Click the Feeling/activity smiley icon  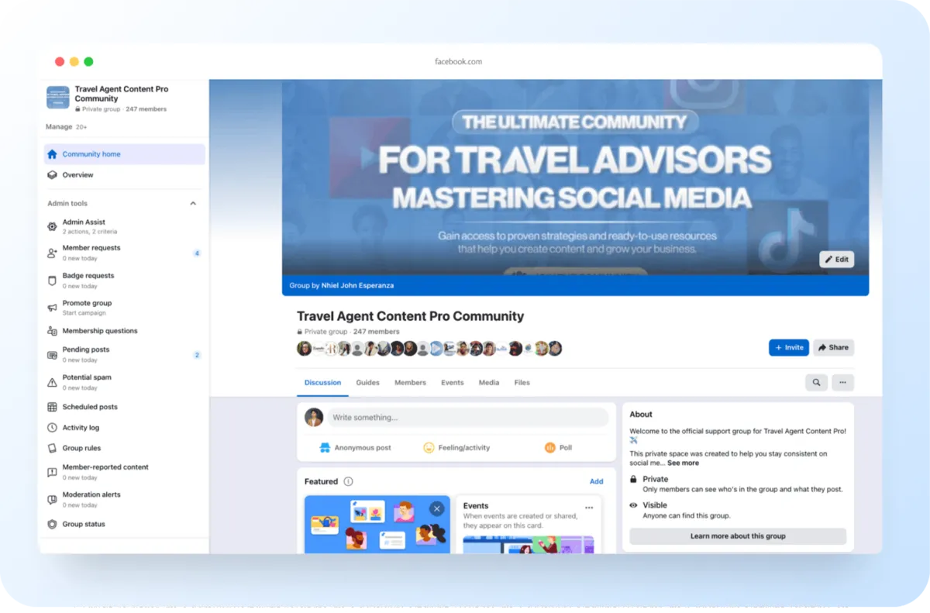click(x=429, y=448)
